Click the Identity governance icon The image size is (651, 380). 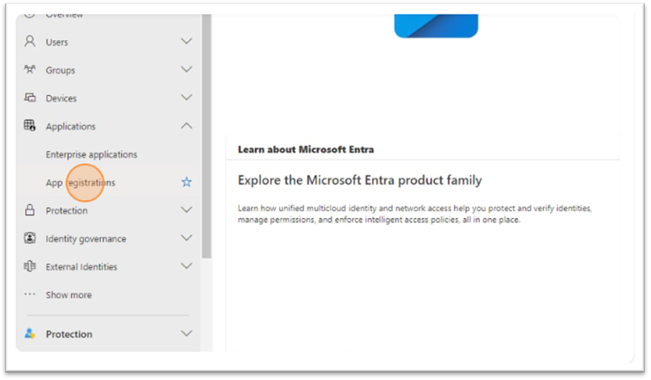coord(30,238)
